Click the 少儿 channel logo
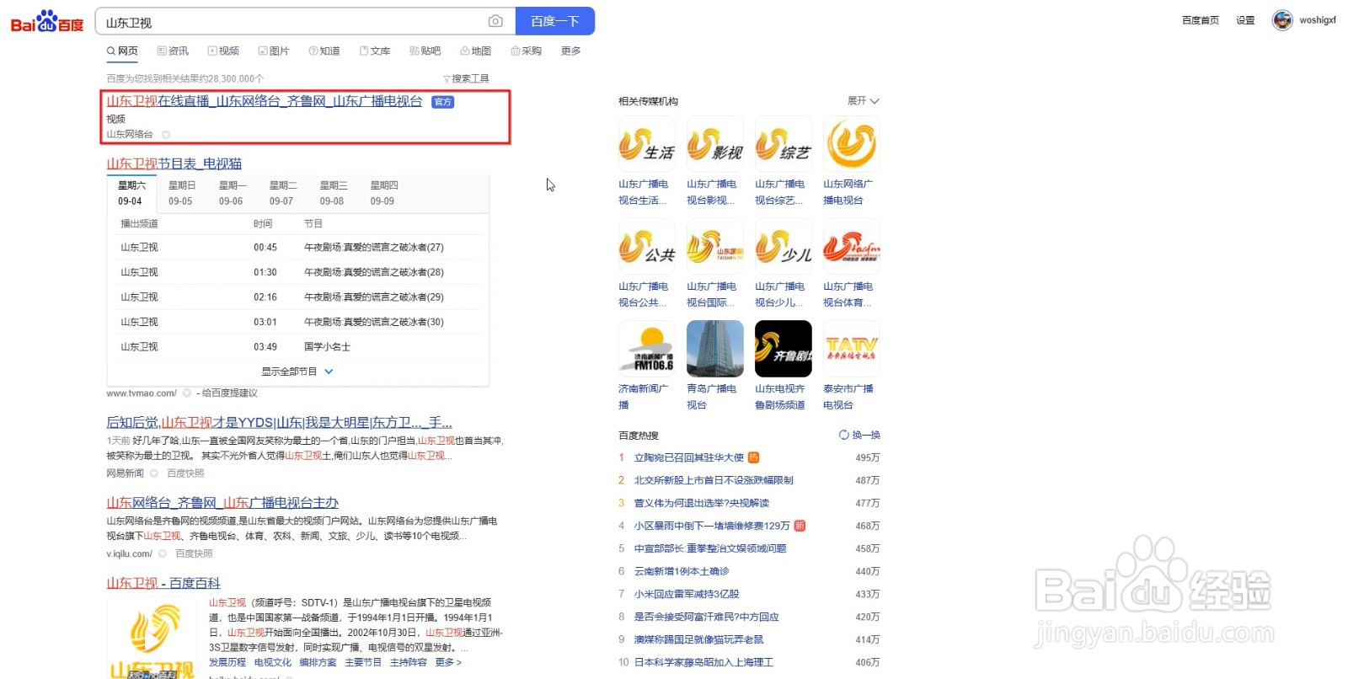Viewport: 1348px width, 679px height. 784,247
